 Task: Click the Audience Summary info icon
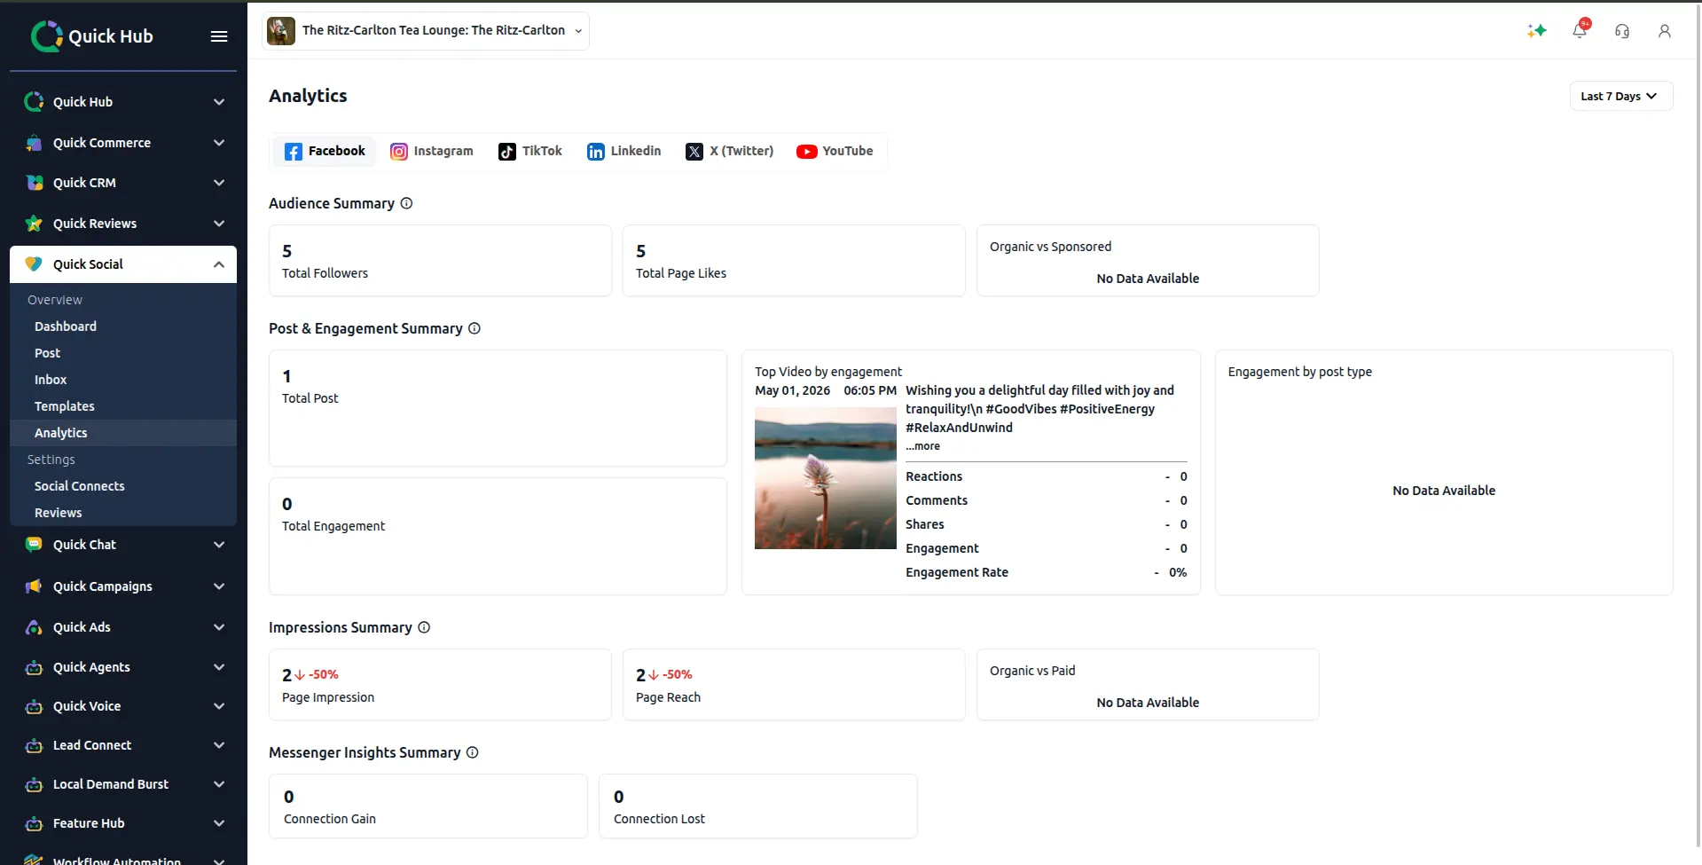[x=406, y=203]
